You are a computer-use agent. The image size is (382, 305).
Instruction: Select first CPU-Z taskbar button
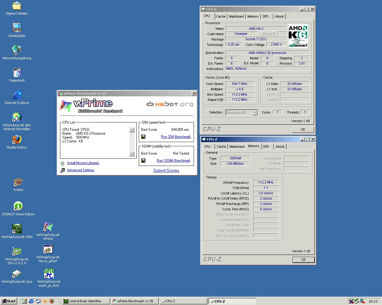click(183, 301)
